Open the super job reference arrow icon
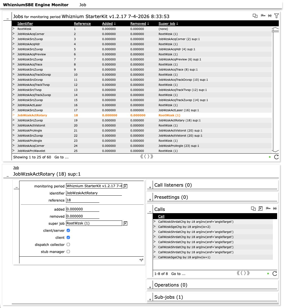 [125, 223]
